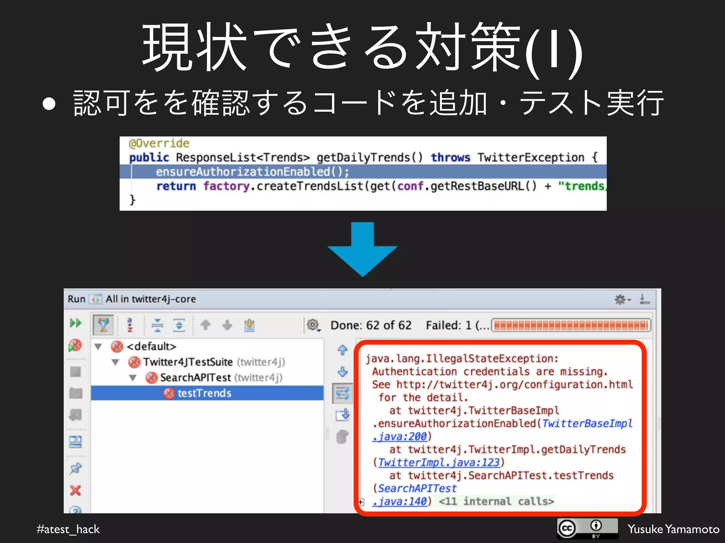725x543 pixels.
Task: Open the SearchAPITest .java:140 stack trace link
Action: [400, 501]
